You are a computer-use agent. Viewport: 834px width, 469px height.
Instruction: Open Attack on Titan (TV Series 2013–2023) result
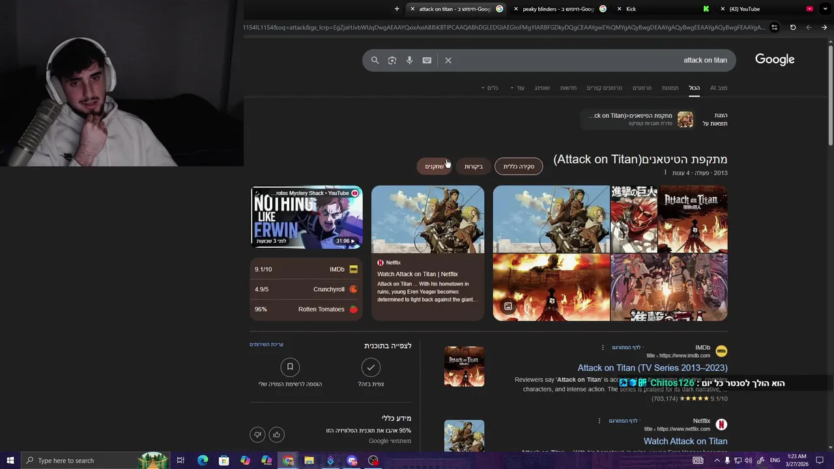[x=652, y=368]
